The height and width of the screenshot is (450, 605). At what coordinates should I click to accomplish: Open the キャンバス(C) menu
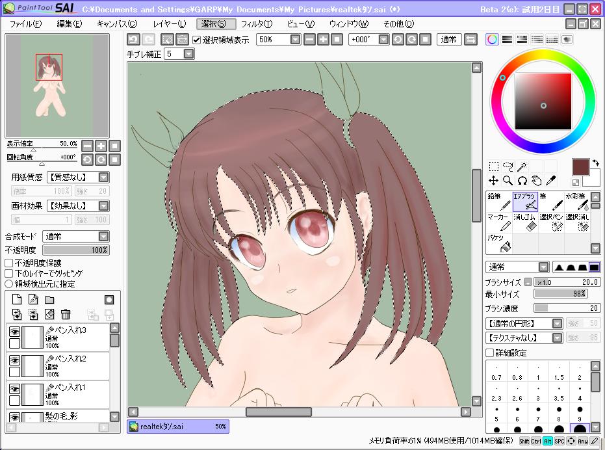tap(117, 24)
